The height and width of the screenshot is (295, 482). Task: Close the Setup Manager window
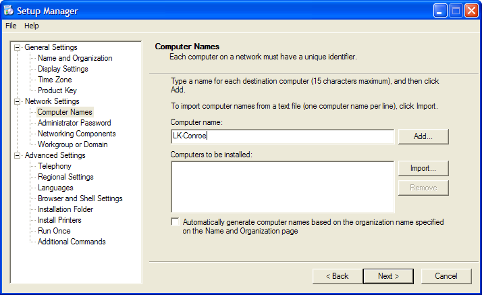coord(472,11)
